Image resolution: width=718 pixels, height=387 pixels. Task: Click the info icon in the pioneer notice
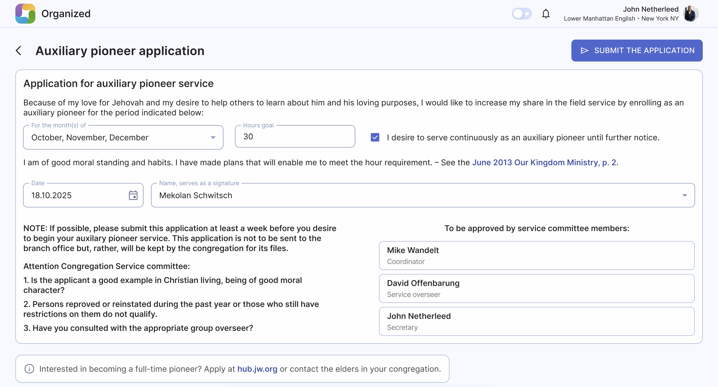[x=29, y=369]
